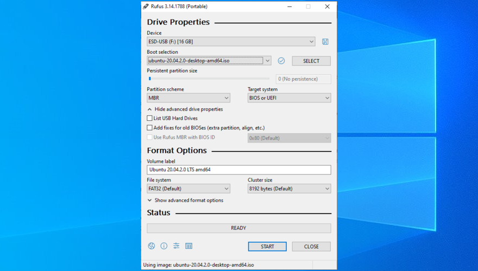Open application settings sliders icon

click(x=177, y=246)
